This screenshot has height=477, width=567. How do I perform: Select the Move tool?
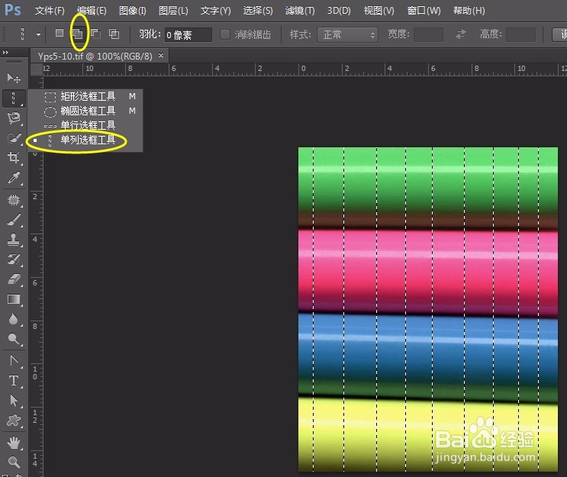click(x=14, y=78)
